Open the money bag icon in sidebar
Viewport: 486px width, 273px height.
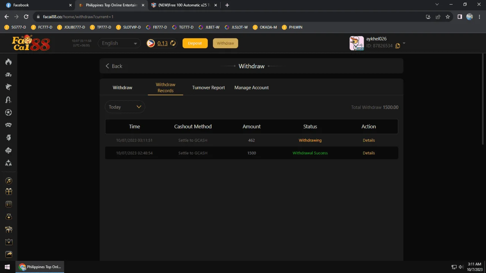(x=8, y=217)
